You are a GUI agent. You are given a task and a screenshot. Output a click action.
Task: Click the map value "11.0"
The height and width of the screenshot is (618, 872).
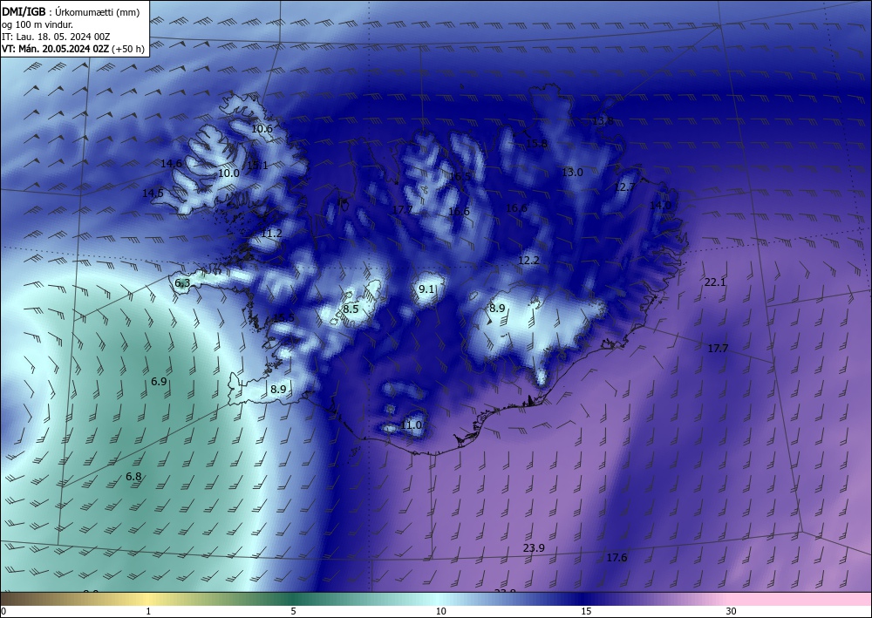(x=412, y=425)
